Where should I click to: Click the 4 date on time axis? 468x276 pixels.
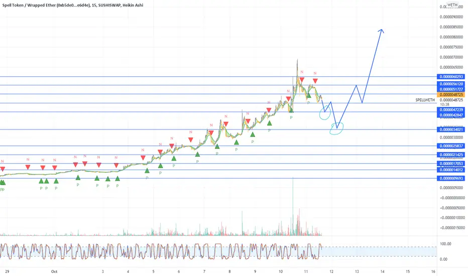click(x=128, y=271)
